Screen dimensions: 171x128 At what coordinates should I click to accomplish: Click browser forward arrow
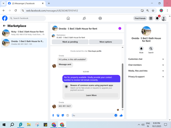click(10, 11)
